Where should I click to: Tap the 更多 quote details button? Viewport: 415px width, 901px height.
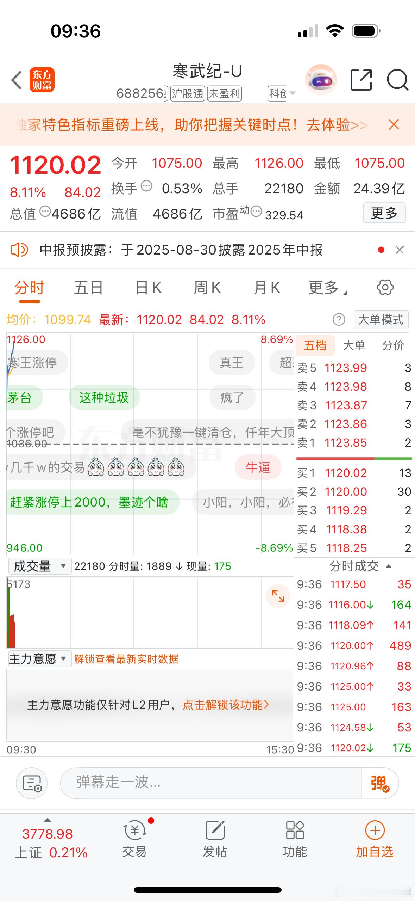coord(384,213)
